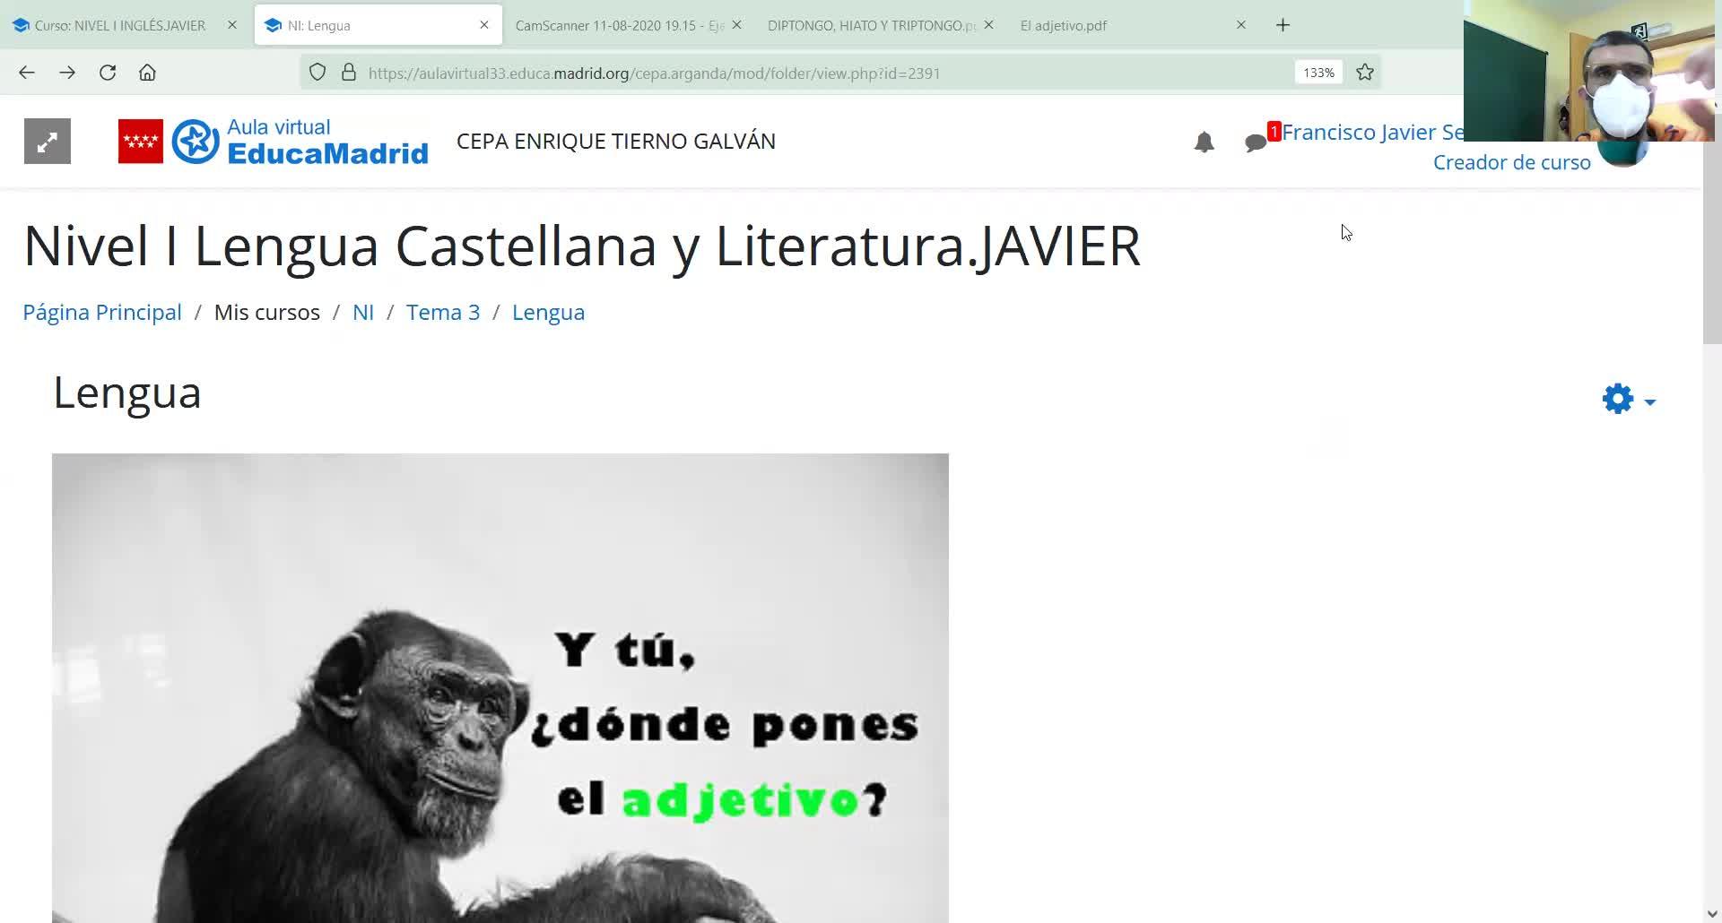
Task: Open a new browser tab
Action: (1283, 25)
